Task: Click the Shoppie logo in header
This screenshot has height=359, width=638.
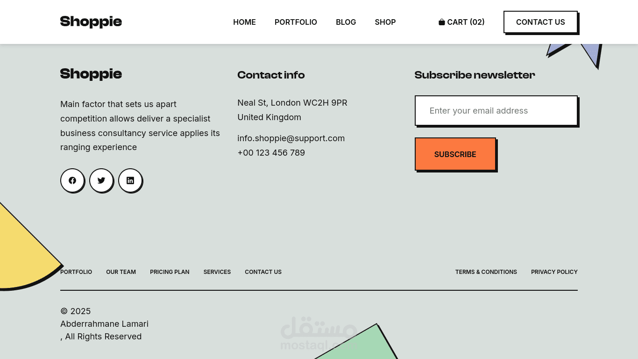Action: point(91,22)
